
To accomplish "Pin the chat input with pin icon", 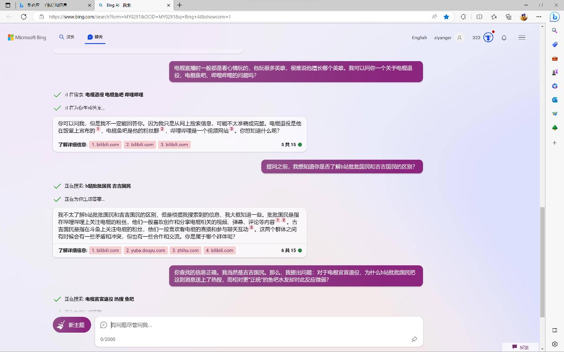I will click(x=414, y=339).
